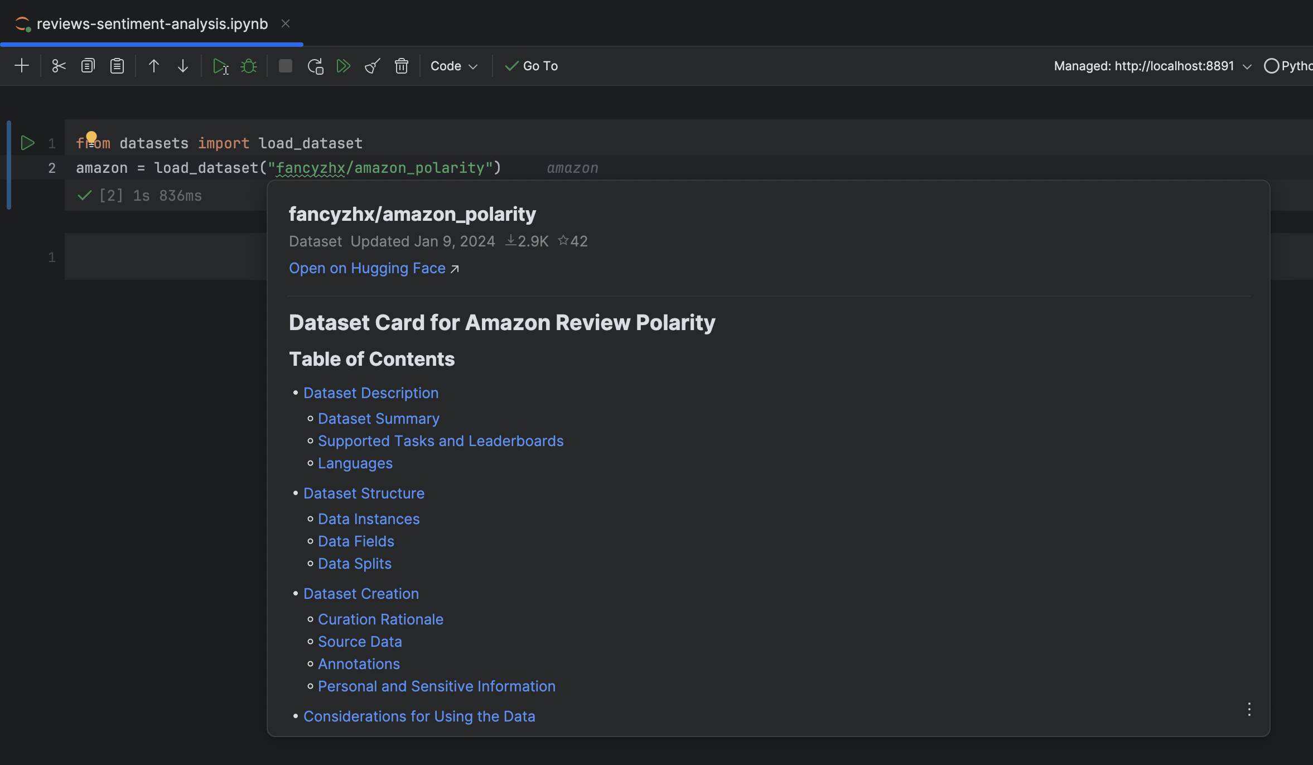The width and height of the screenshot is (1313, 765).
Task: Click Updated Jan 9, 2024 text
Action: coord(423,241)
